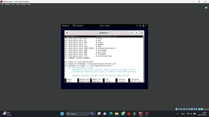Open the Get Help taskbar icon
This screenshot has height=117, width=209.
123,114
